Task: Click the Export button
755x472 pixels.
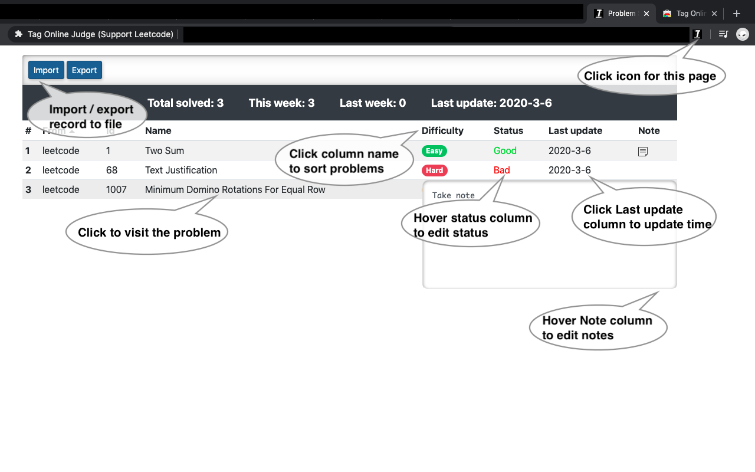Action: point(84,70)
